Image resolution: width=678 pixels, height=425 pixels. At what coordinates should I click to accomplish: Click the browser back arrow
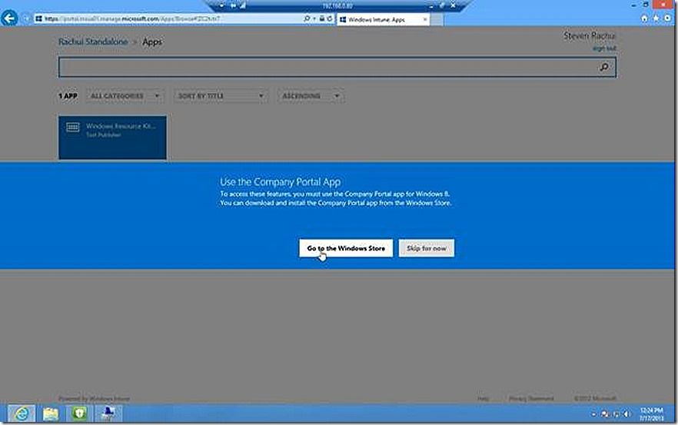(9, 18)
